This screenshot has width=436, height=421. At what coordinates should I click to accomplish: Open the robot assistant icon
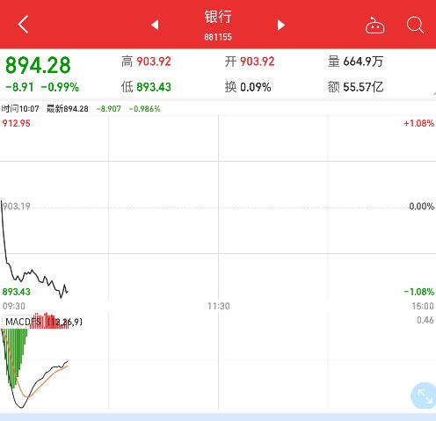tap(374, 25)
